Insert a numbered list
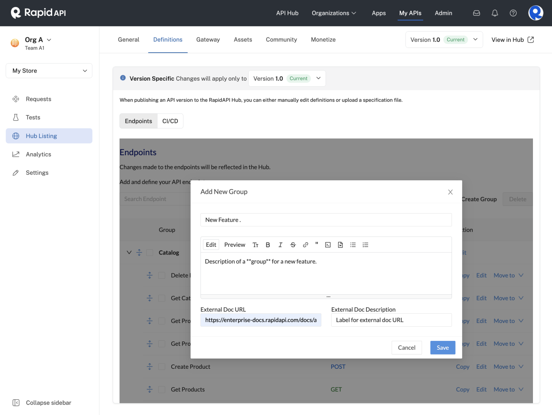This screenshot has height=415, width=552. pyautogui.click(x=365, y=245)
